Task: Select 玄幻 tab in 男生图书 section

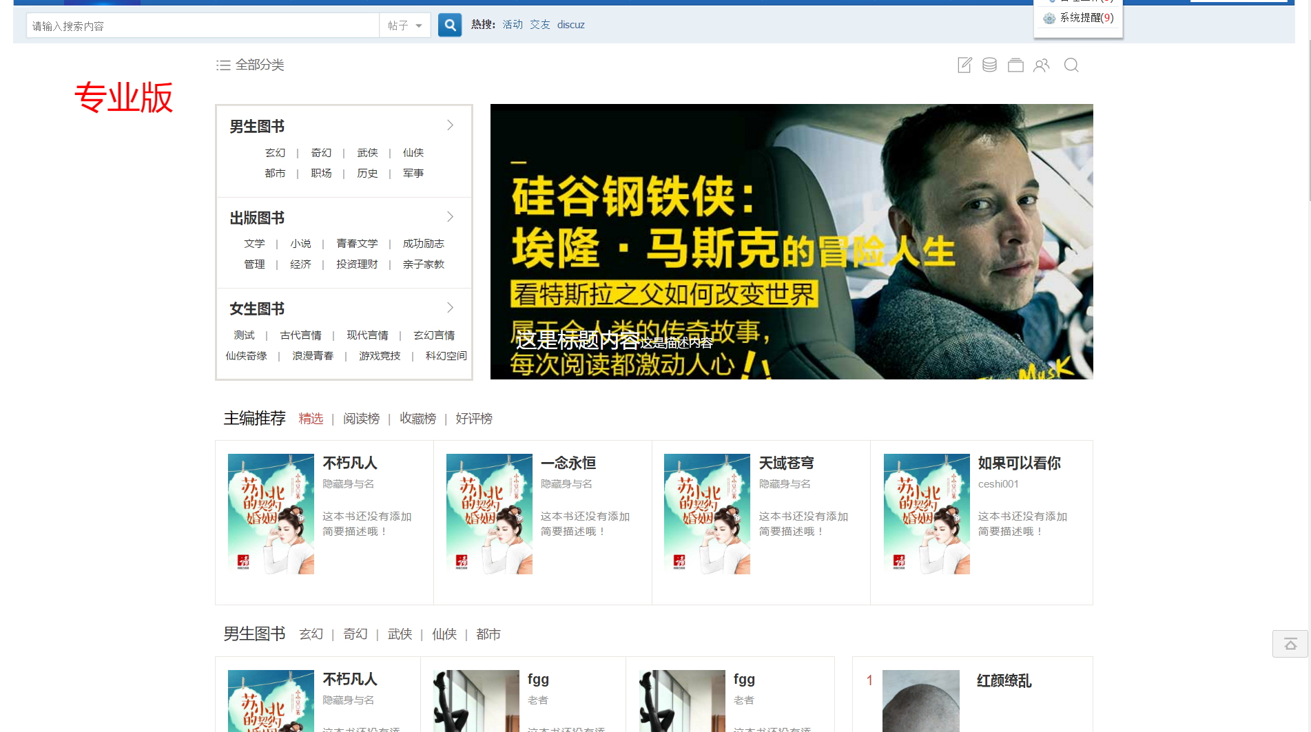Action: point(311,634)
